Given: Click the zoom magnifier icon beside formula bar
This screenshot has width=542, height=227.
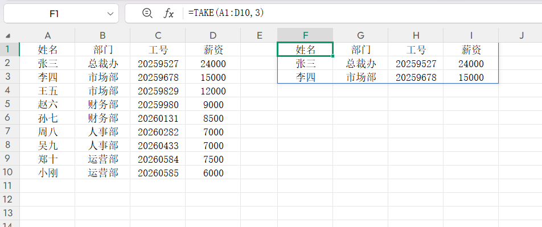Looking at the screenshot, I should click(x=147, y=13).
